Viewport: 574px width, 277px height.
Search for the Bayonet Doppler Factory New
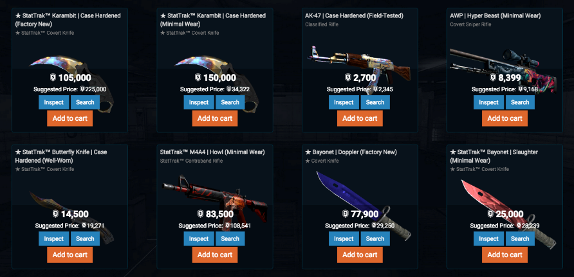(375, 238)
